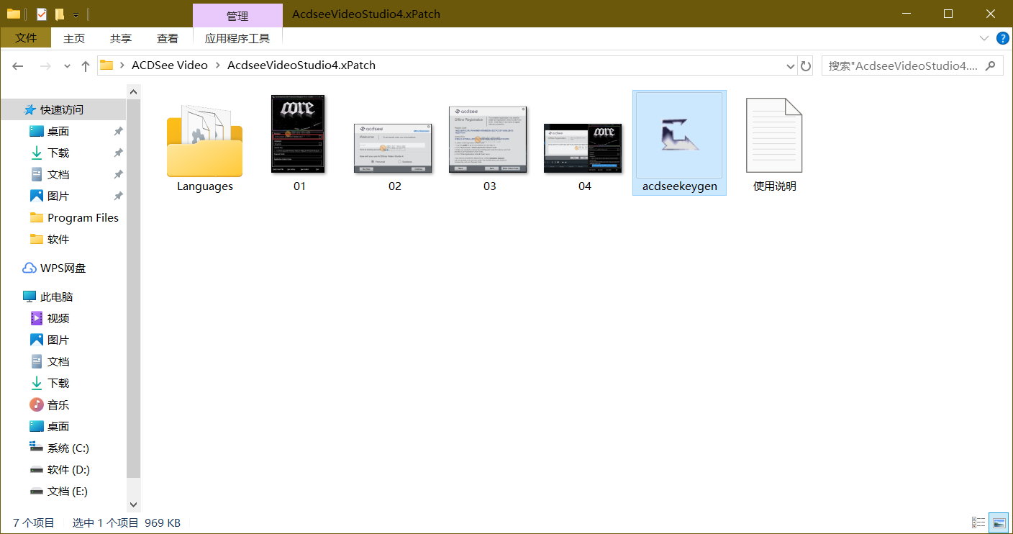Select the 使用说明 text file

tap(773, 142)
